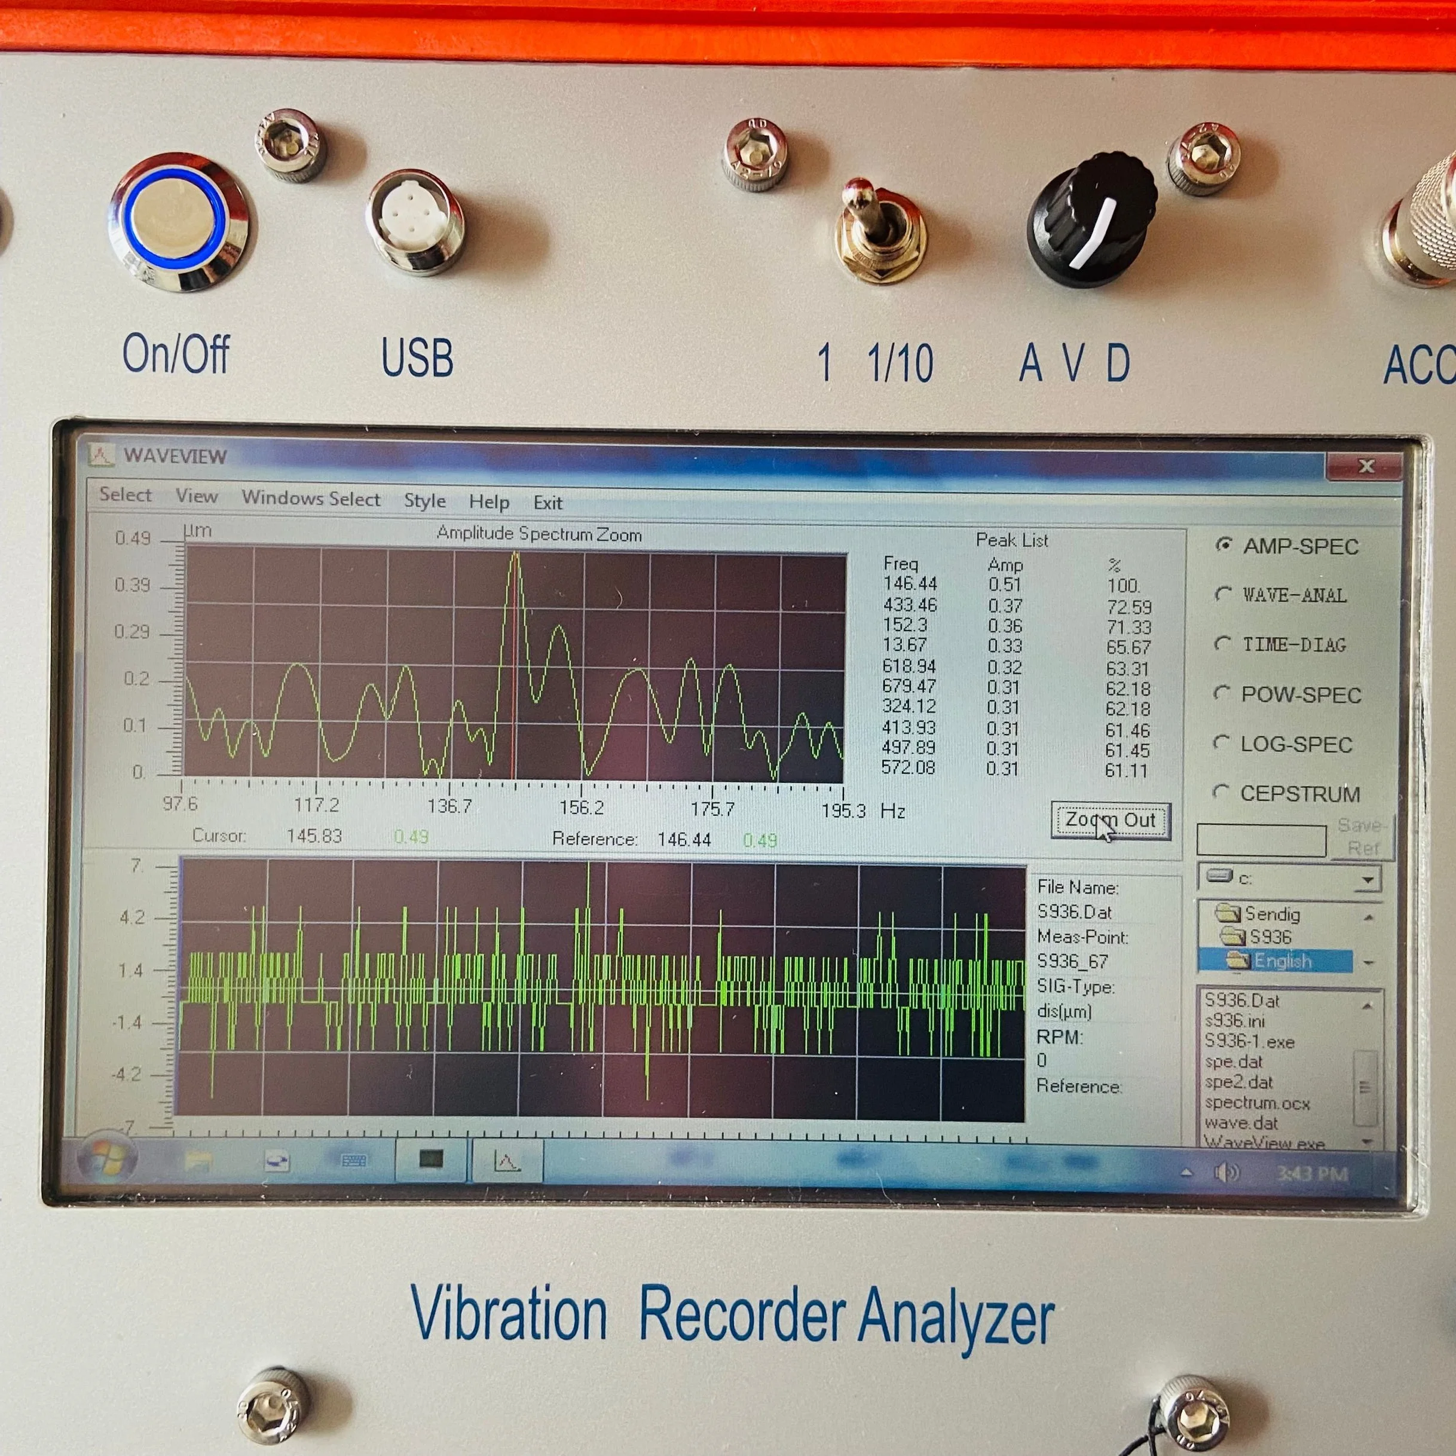
Task: Open the c: drive dropdown
Action: coord(1369,879)
